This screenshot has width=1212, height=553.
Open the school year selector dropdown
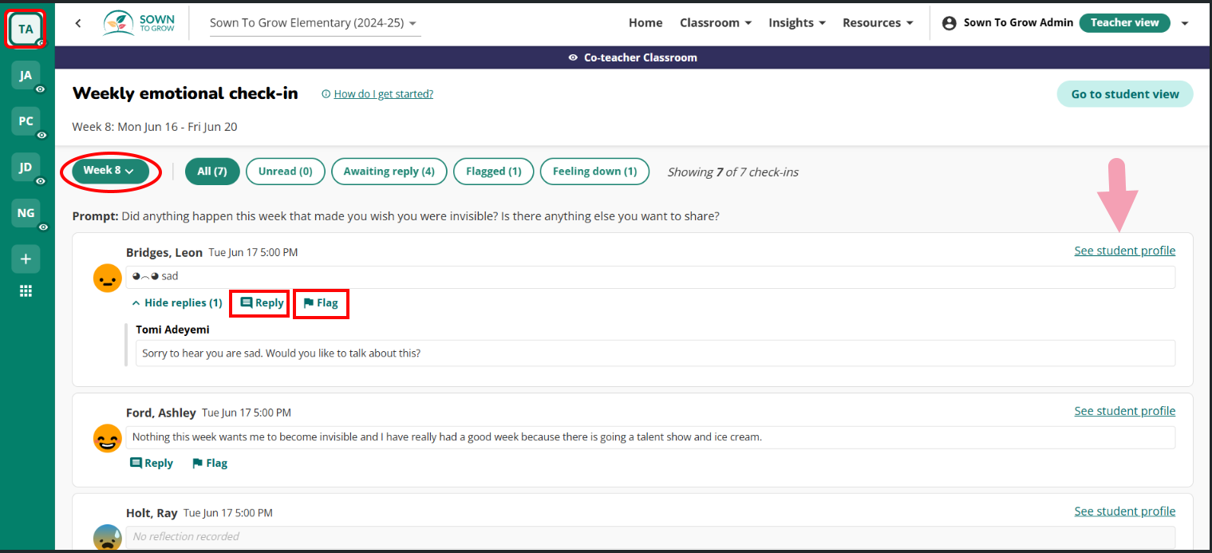pos(314,23)
